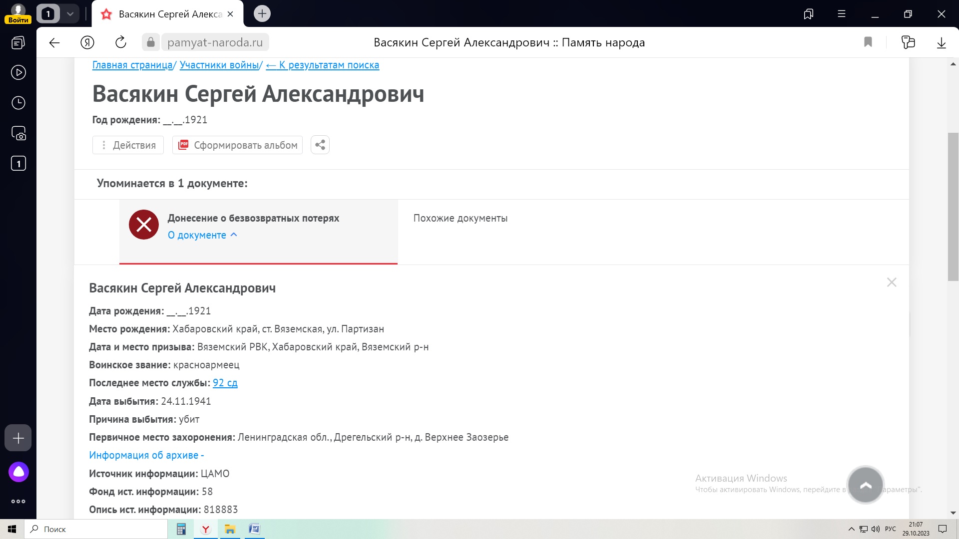The width and height of the screenshot is (959, 539).
Task: Bookmark this page with the bookmark icon
Action: [868, 42]
